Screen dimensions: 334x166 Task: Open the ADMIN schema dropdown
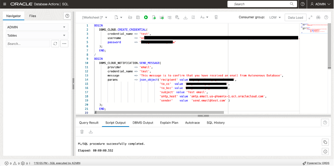tap(37, 27)
